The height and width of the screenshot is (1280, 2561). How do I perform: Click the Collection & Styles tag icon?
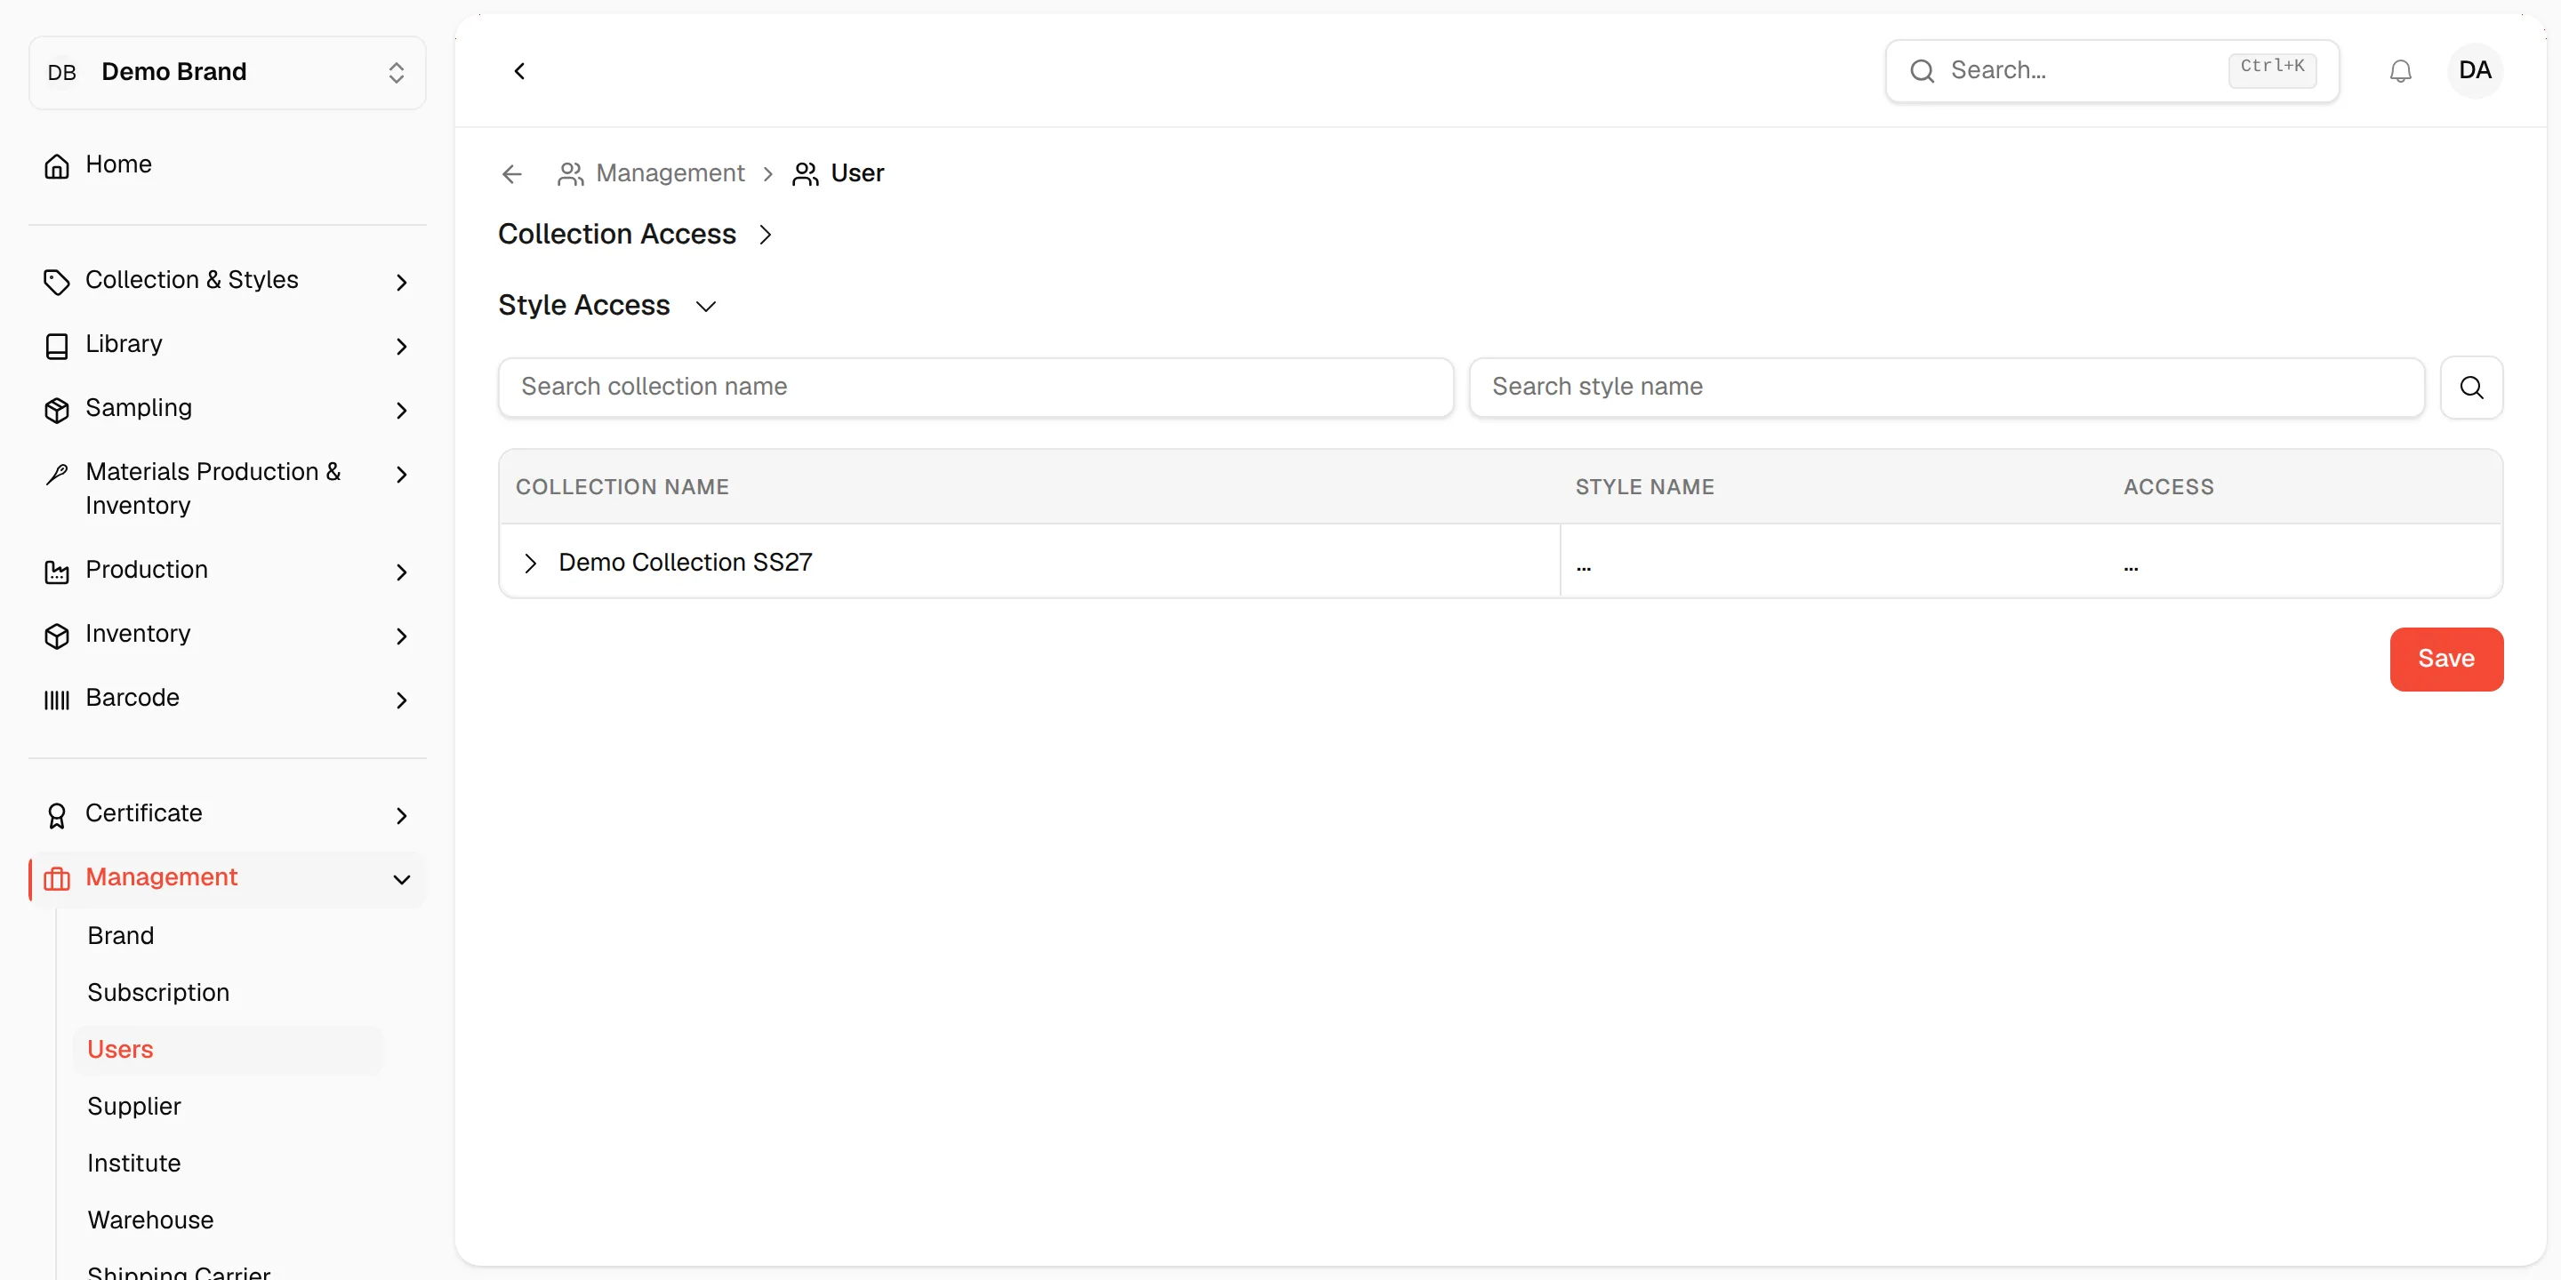57,283
